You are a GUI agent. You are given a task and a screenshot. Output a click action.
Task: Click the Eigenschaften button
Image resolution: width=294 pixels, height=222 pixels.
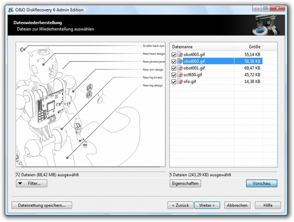pyautogui.click(x=185, y=183)
